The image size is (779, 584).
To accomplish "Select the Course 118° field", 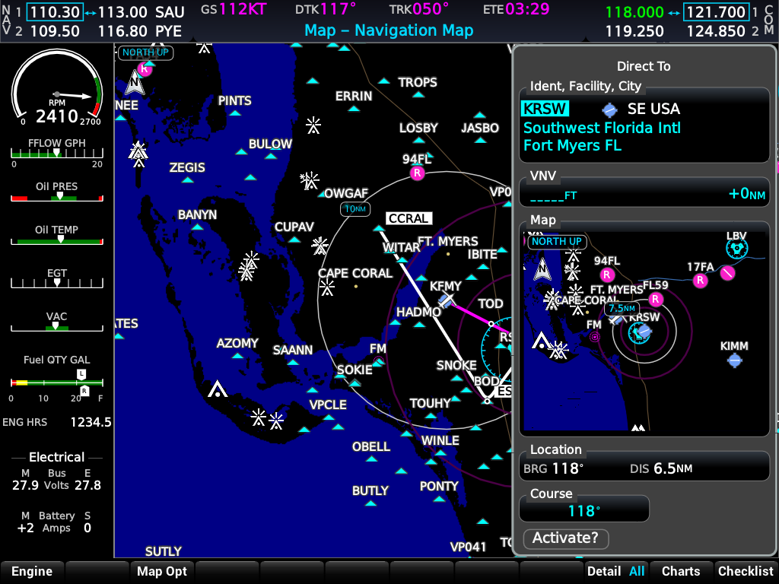I will click(x=583, y=510).
